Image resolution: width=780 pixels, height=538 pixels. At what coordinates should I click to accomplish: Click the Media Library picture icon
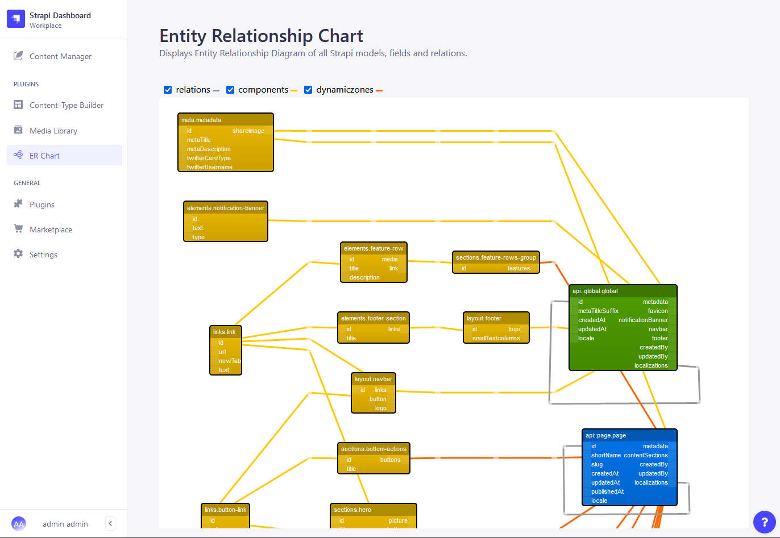pos(19,130)
